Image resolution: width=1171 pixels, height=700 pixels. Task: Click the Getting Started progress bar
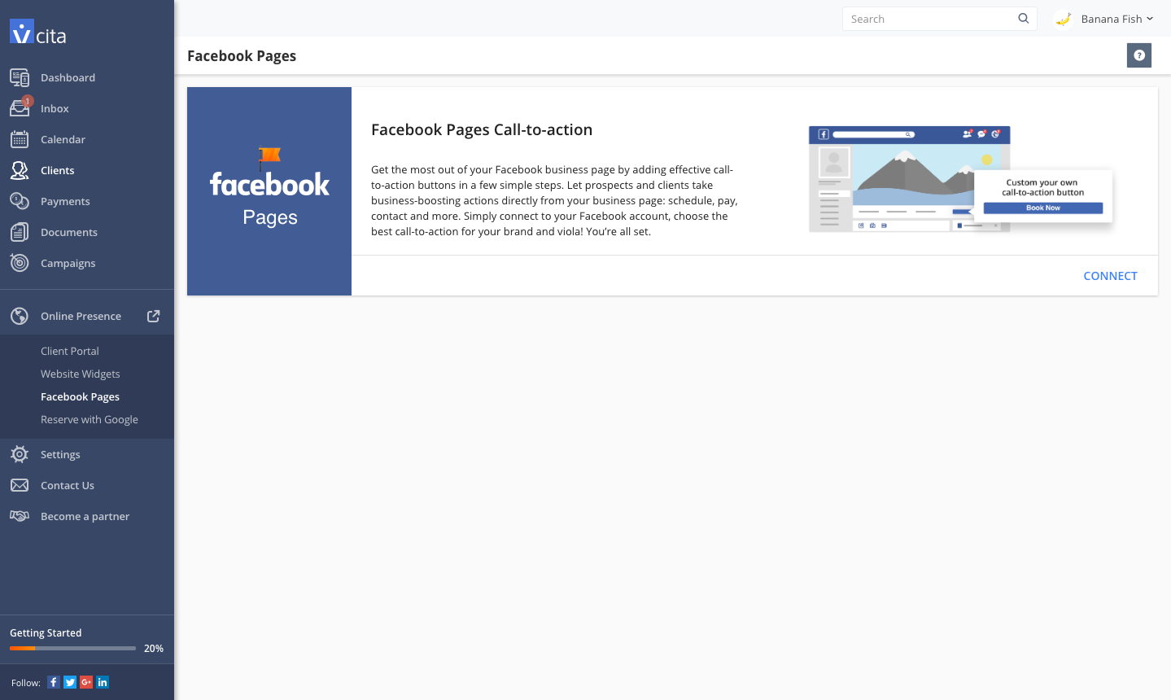[72, 649]
